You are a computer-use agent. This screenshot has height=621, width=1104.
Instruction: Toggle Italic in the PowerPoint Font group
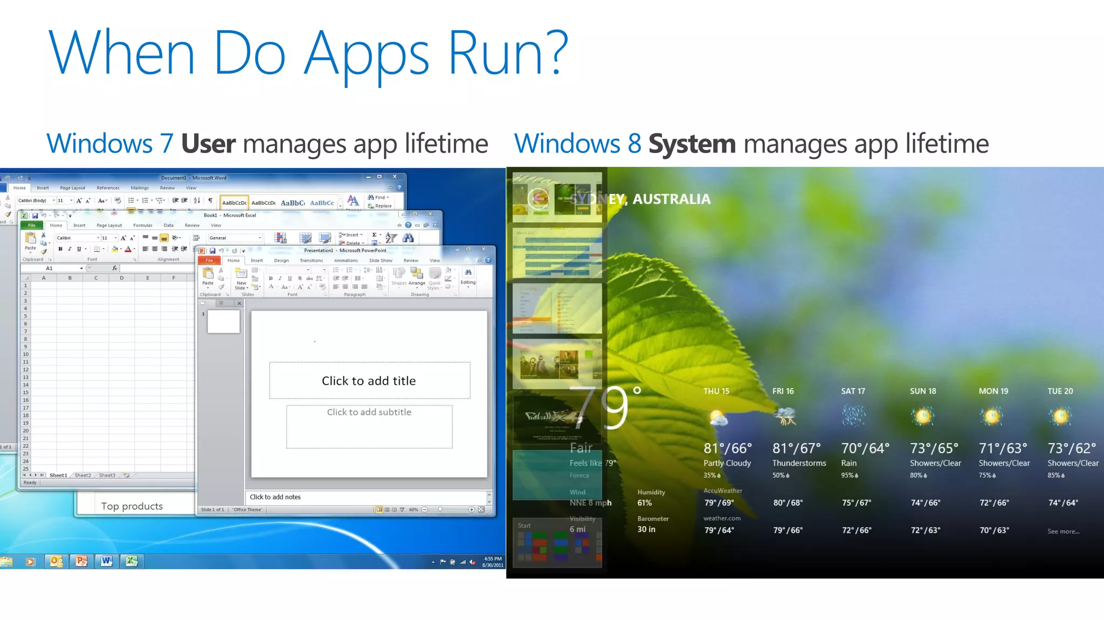pos(280,278)
